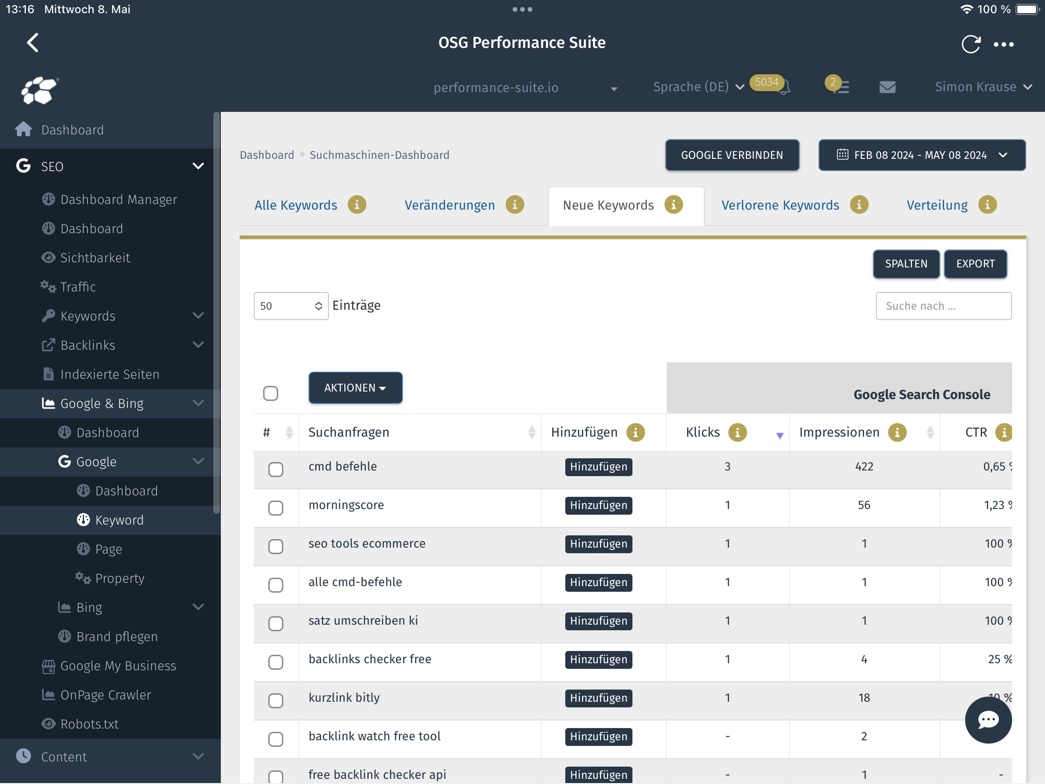Viewport: 1045px width, 784px height.
Task: Sort by the # column arrows
Action: click(x=289, y=432)
